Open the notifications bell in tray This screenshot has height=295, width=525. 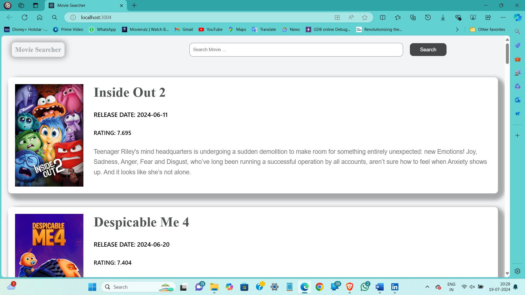click(x=515, y=287)
